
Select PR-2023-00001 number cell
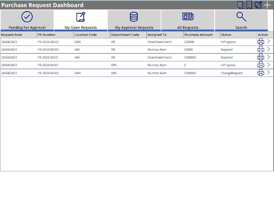pyautogui.click(x=48, y=65)
